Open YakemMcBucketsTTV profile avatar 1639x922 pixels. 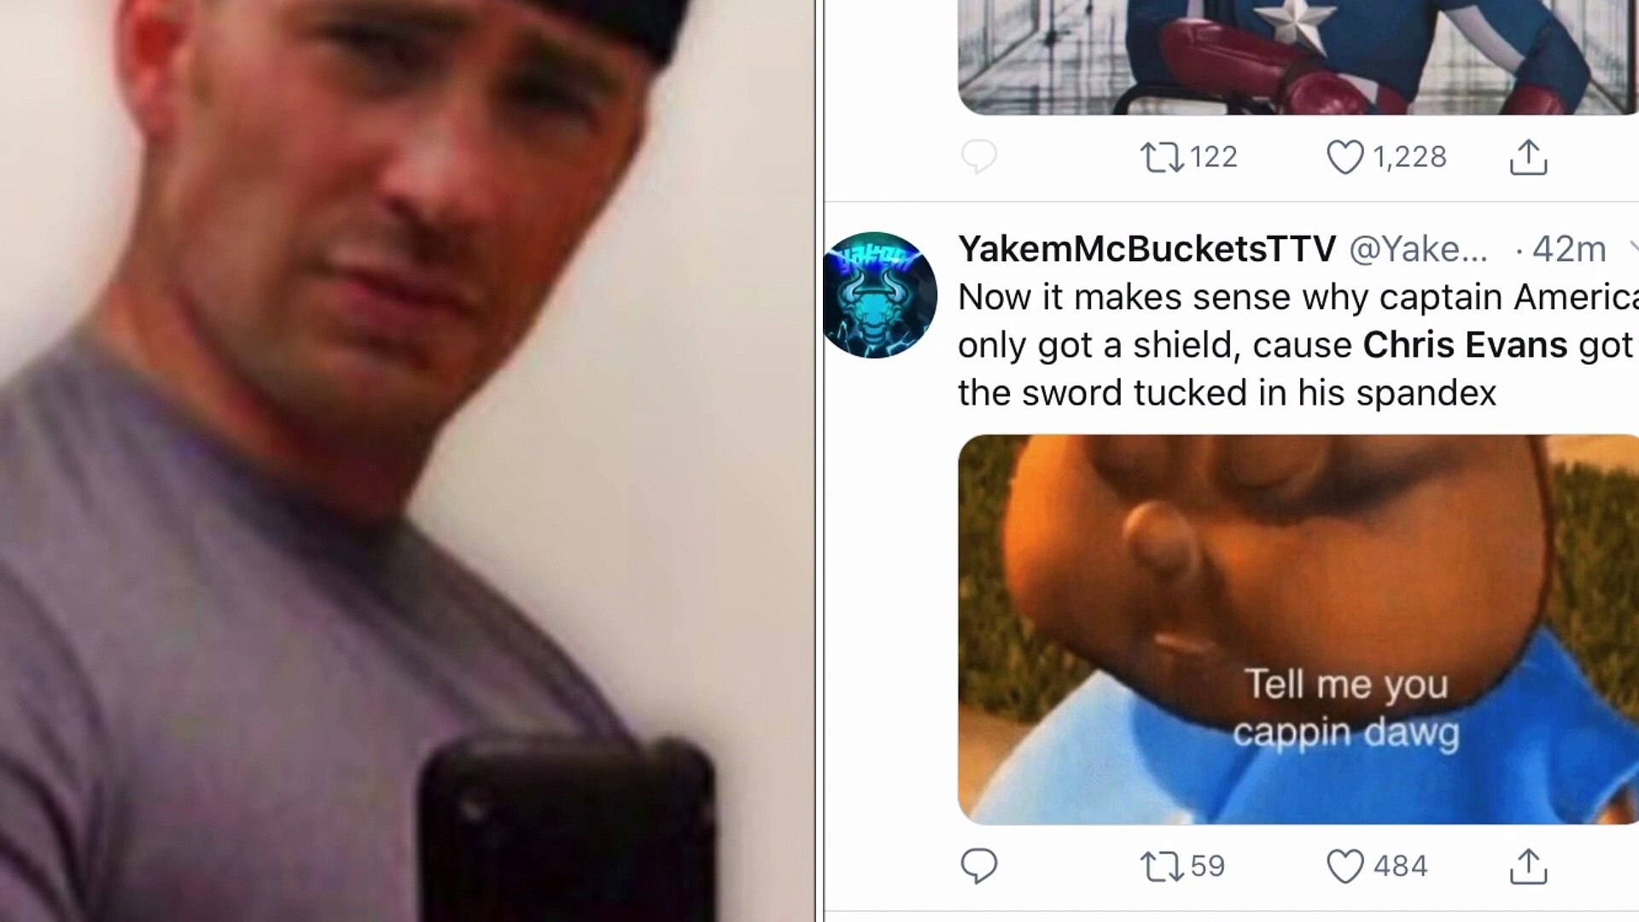pyautogui.click(x=880, y=295)
